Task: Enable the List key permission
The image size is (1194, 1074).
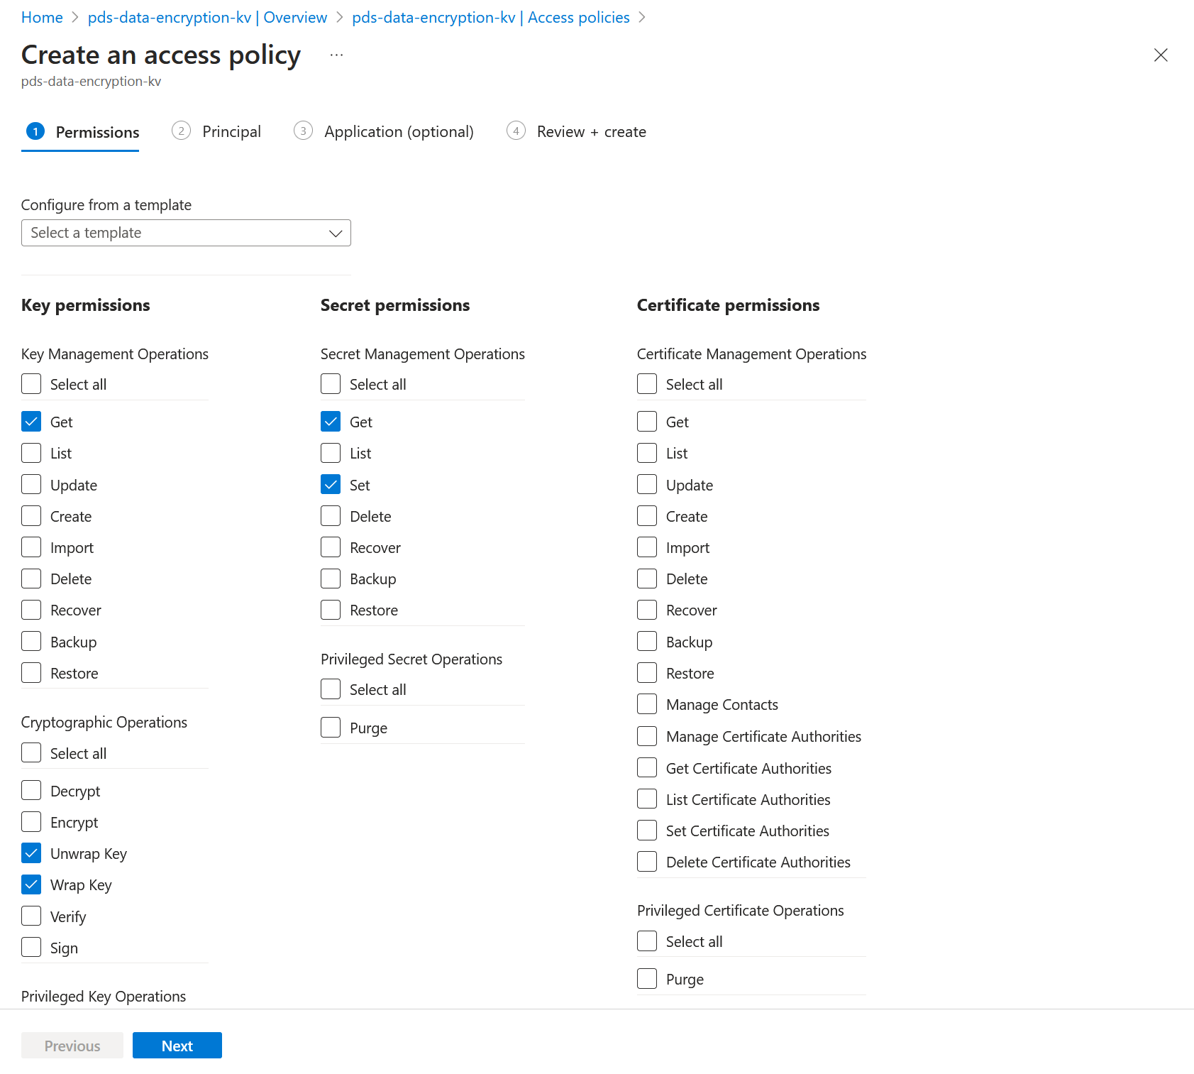Action: (x=31, y=452)
